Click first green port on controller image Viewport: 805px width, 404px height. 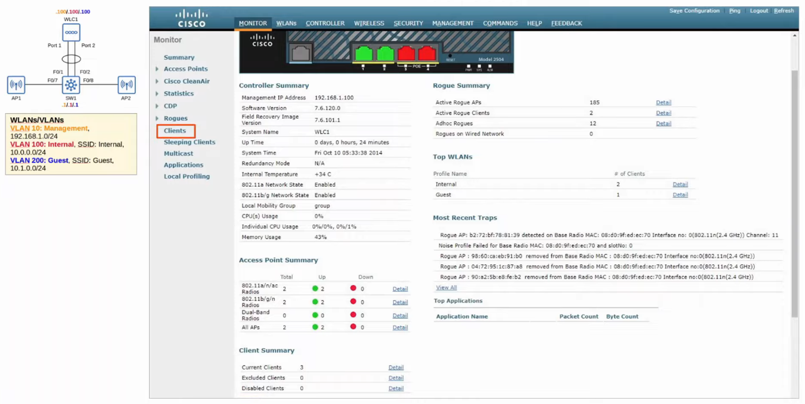(363, 54)
